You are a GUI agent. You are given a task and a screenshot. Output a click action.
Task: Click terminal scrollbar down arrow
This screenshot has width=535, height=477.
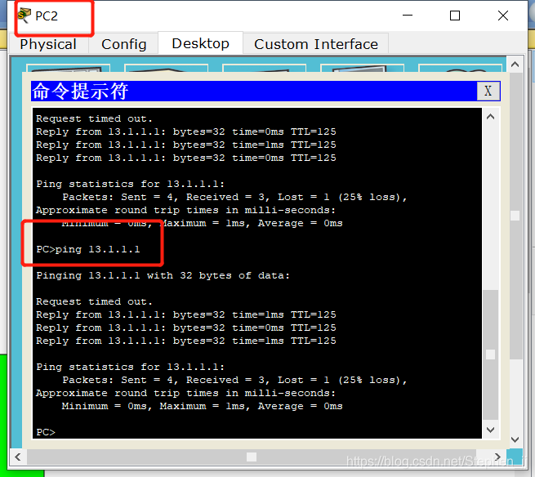(x=491, y=430)
